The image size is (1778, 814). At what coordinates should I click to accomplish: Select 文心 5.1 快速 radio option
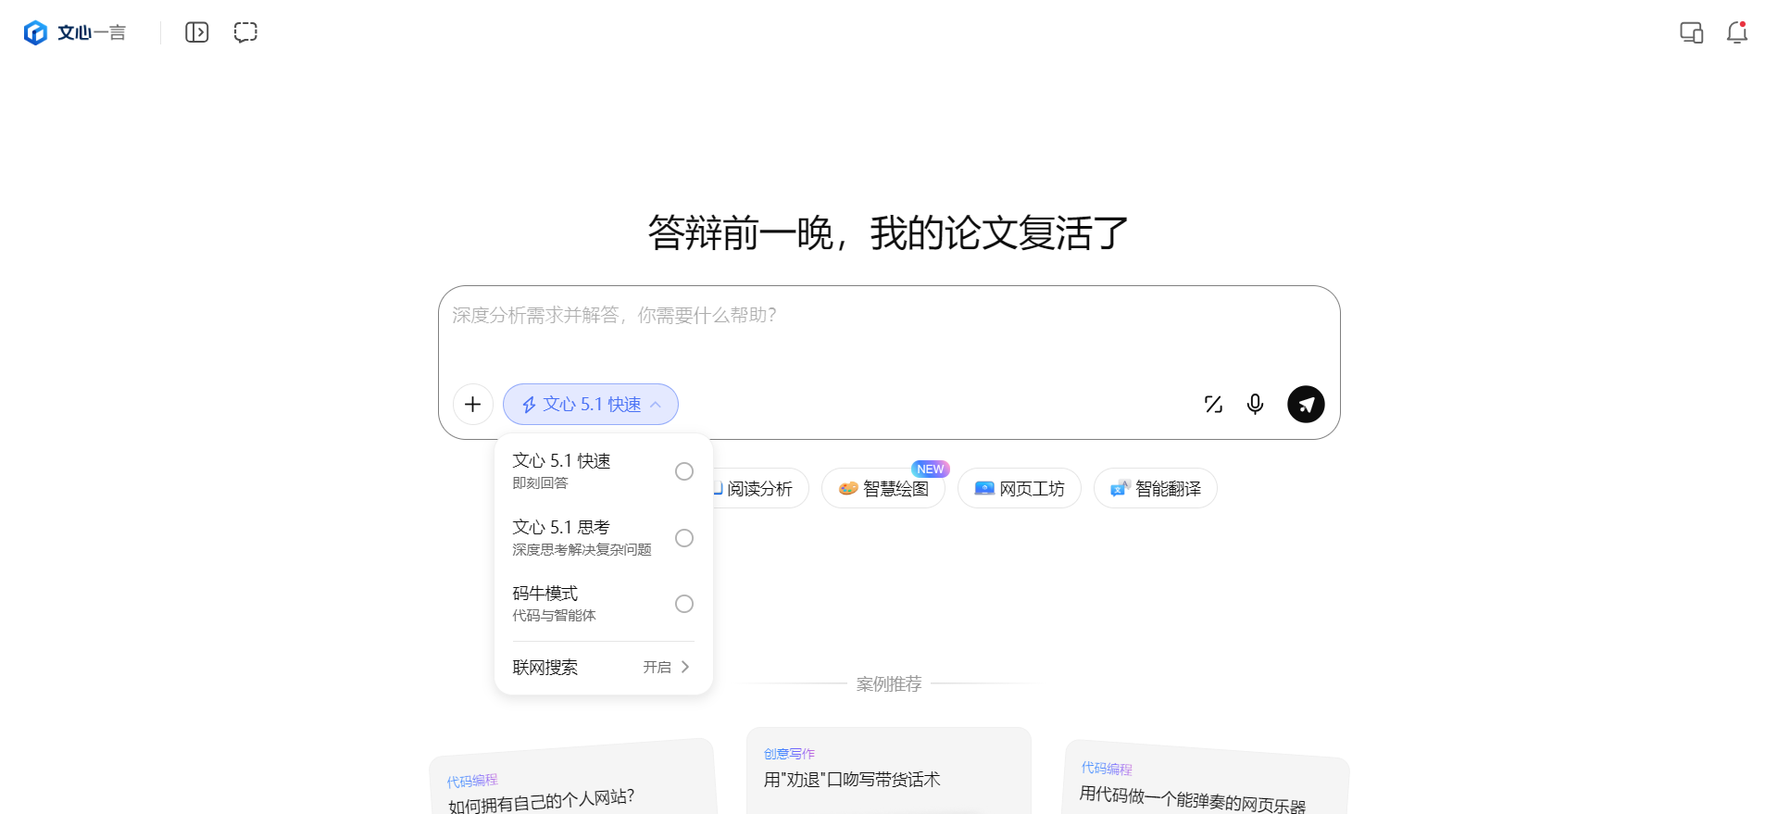point(684,471)
